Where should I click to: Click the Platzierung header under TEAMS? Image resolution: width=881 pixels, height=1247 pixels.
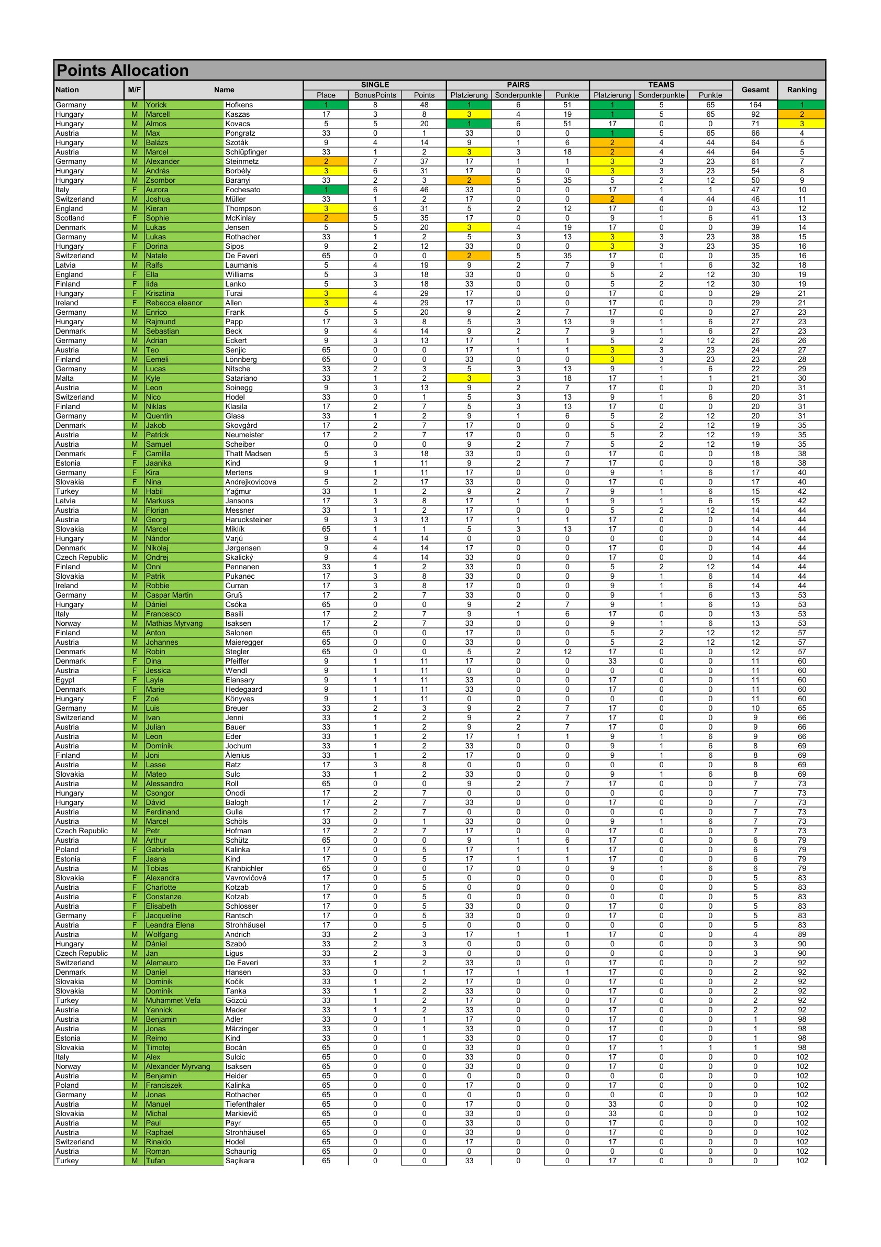[x=612, y=95]
